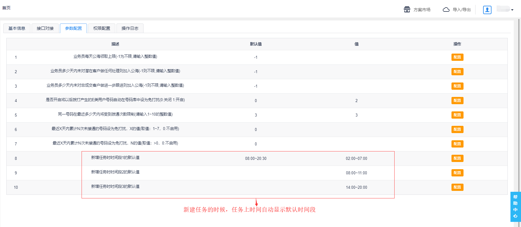Configure row 5 拨通次数限制 parameter
The width and height of the screenshot is (521, 227).
457,115
